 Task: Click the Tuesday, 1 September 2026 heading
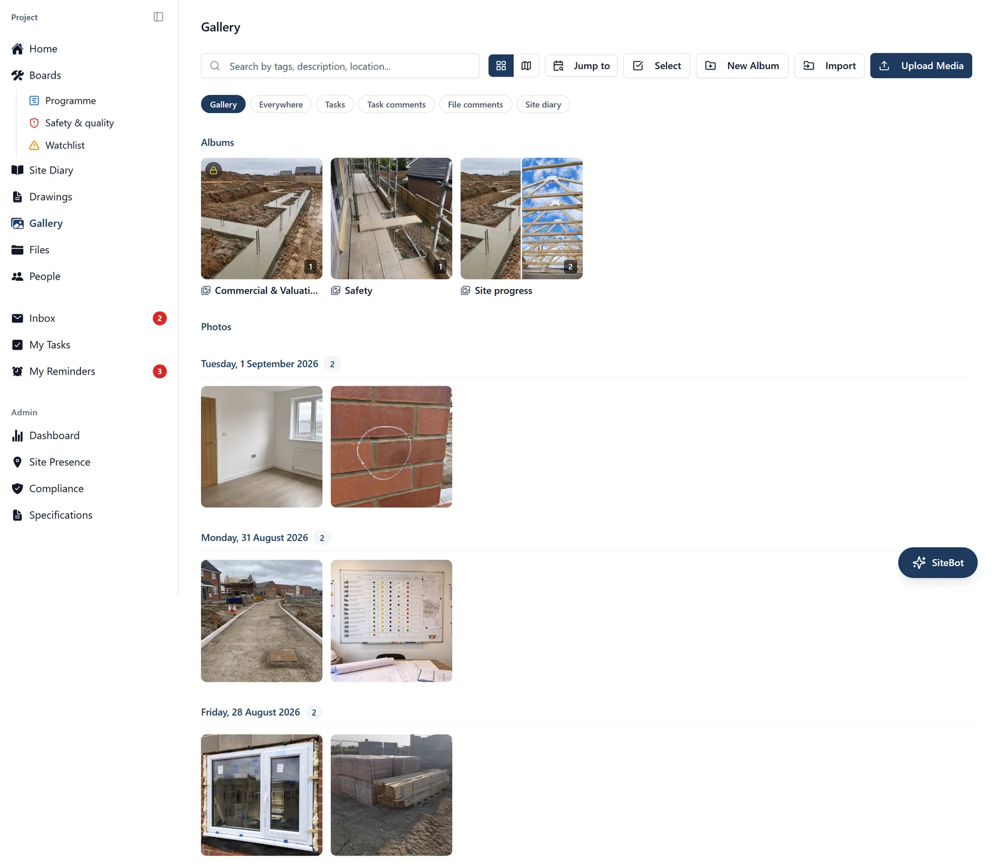pos(259,364)
